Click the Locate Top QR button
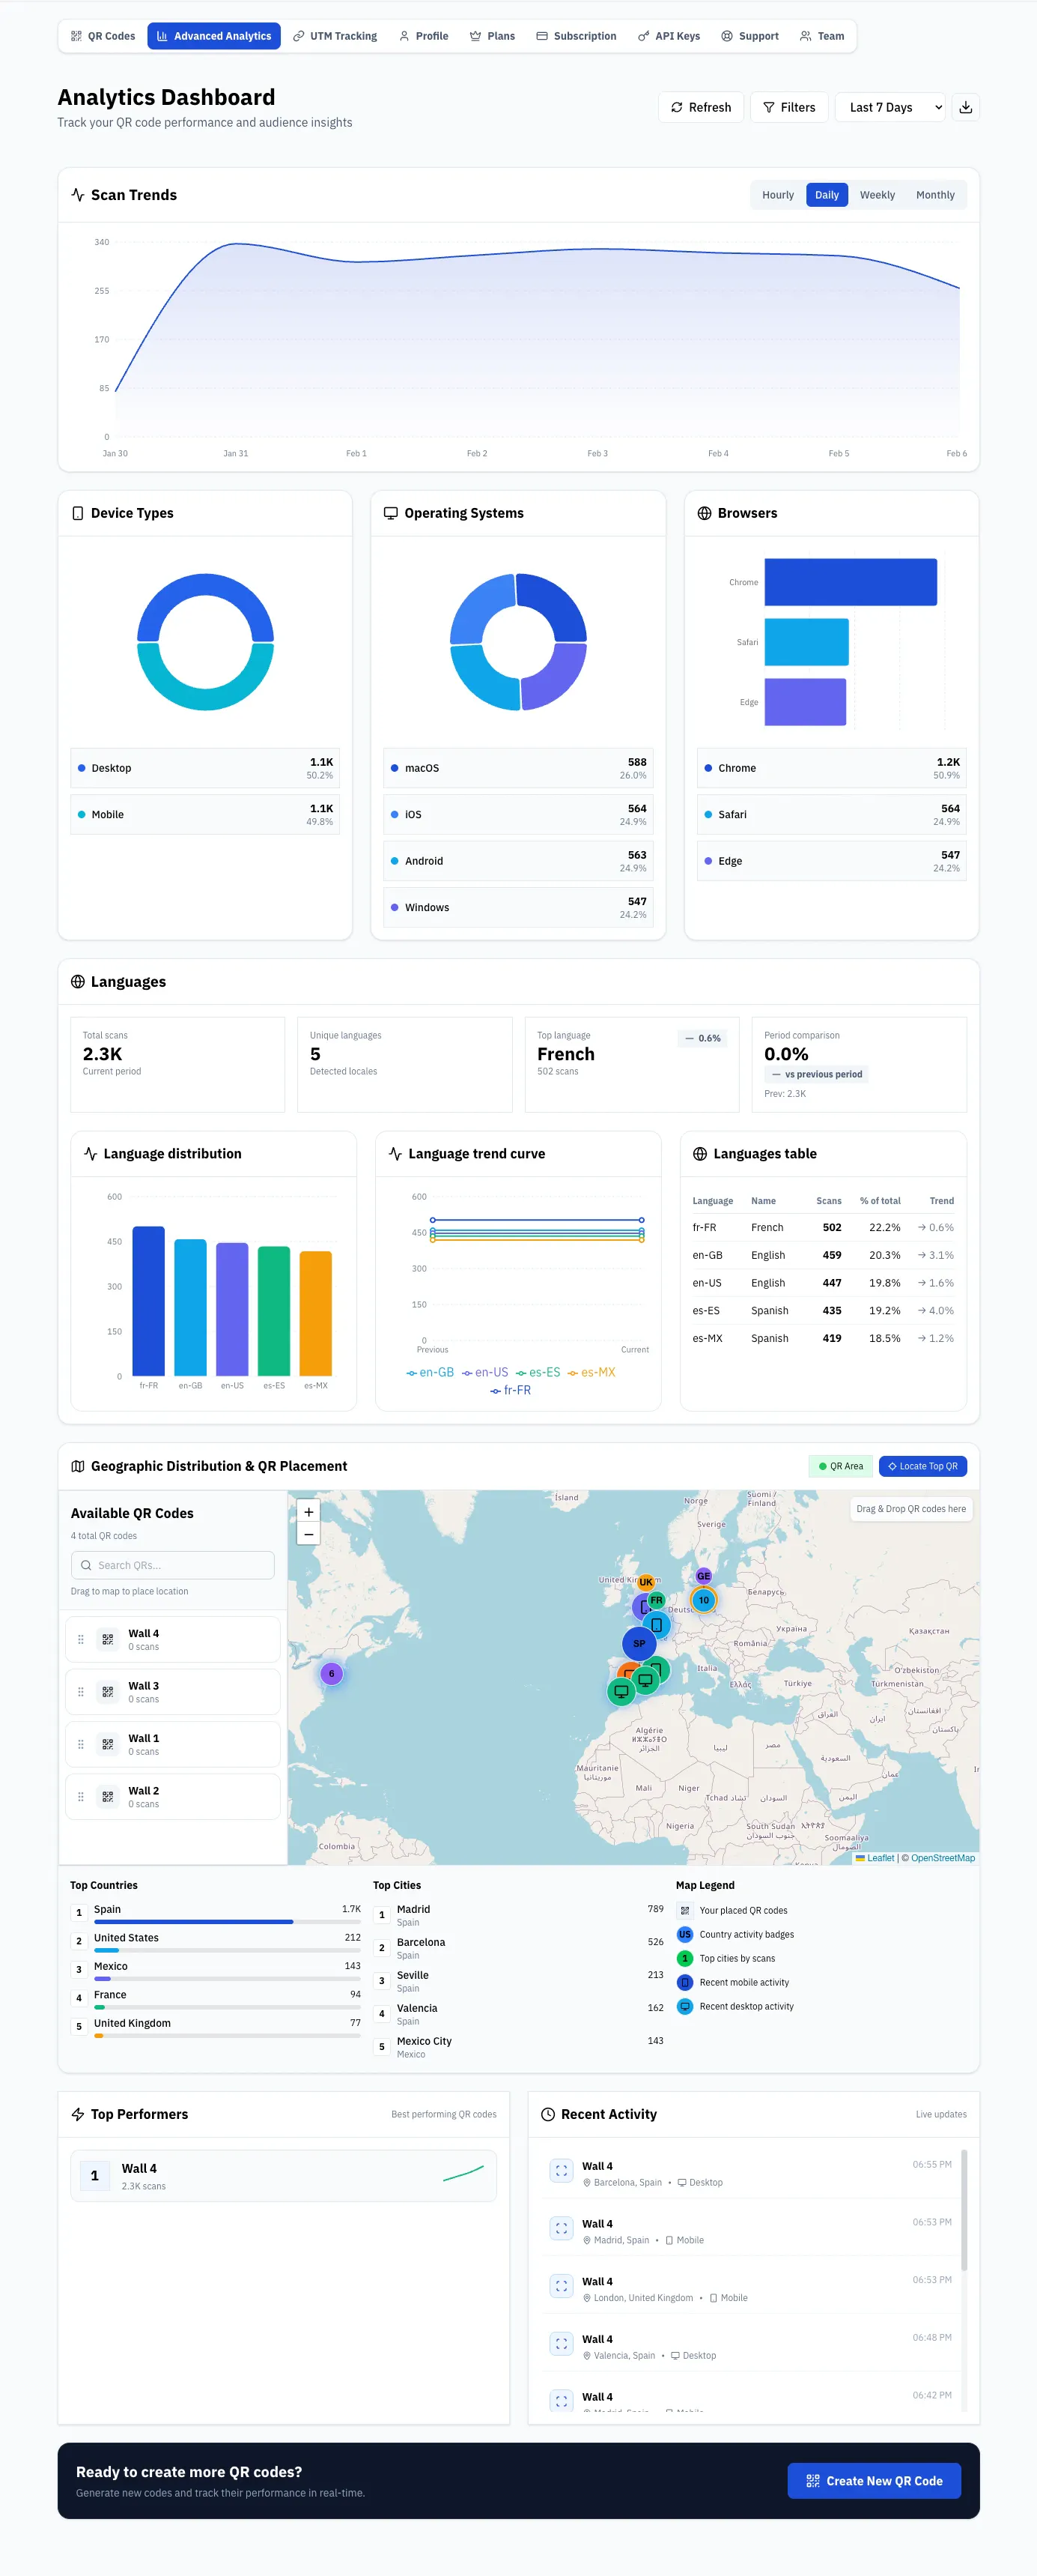1037x2576 pixels. click(923, 1466)
